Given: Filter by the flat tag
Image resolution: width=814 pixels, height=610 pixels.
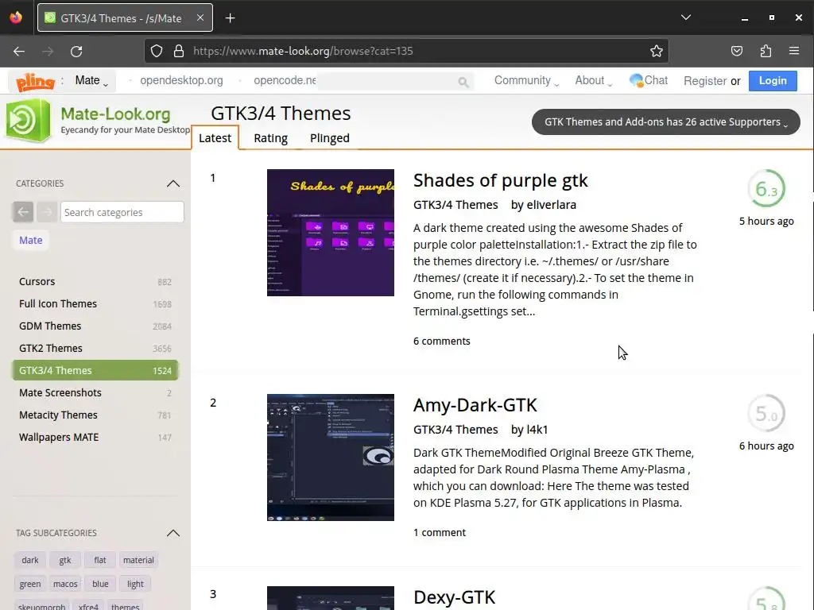Looking at the screenshot, I should click(x=99, y=560).
